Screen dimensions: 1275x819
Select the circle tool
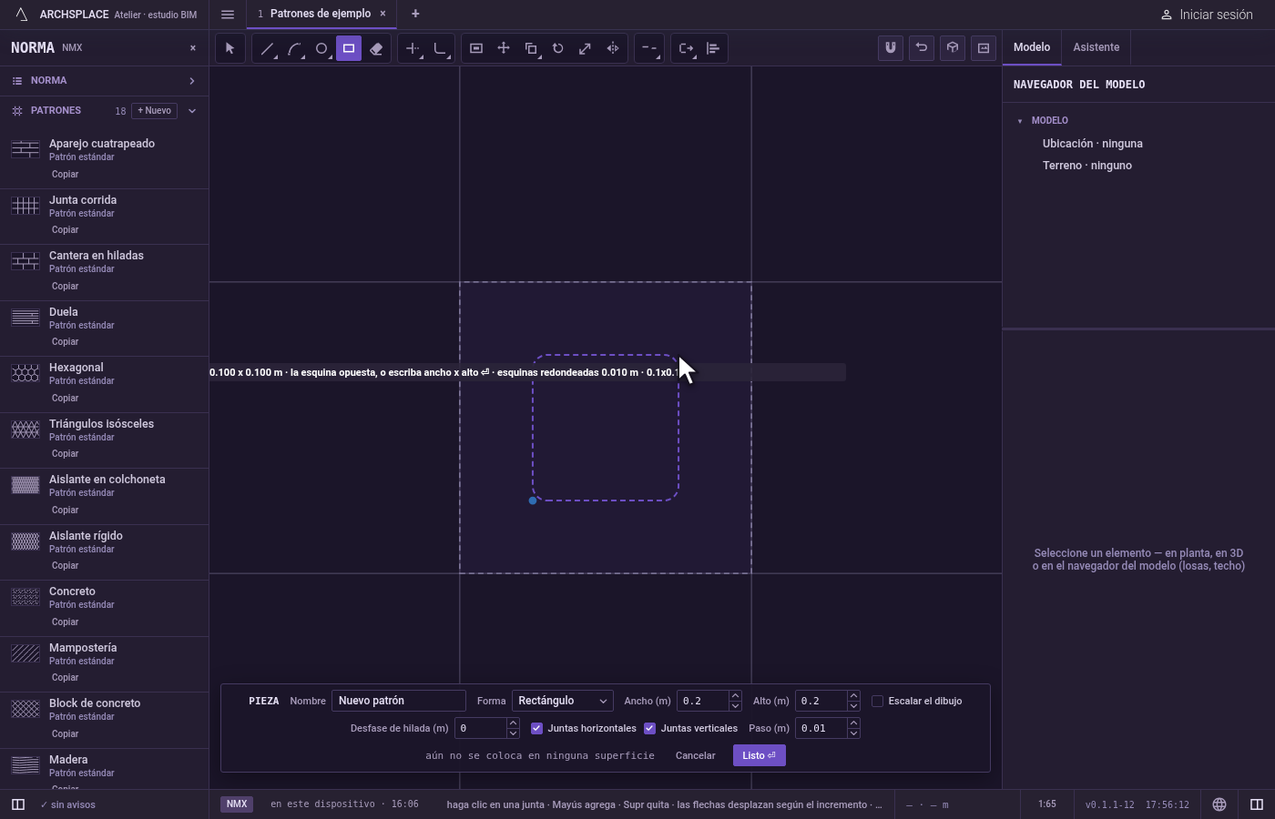pyautogui.click(x=321, y=48)
